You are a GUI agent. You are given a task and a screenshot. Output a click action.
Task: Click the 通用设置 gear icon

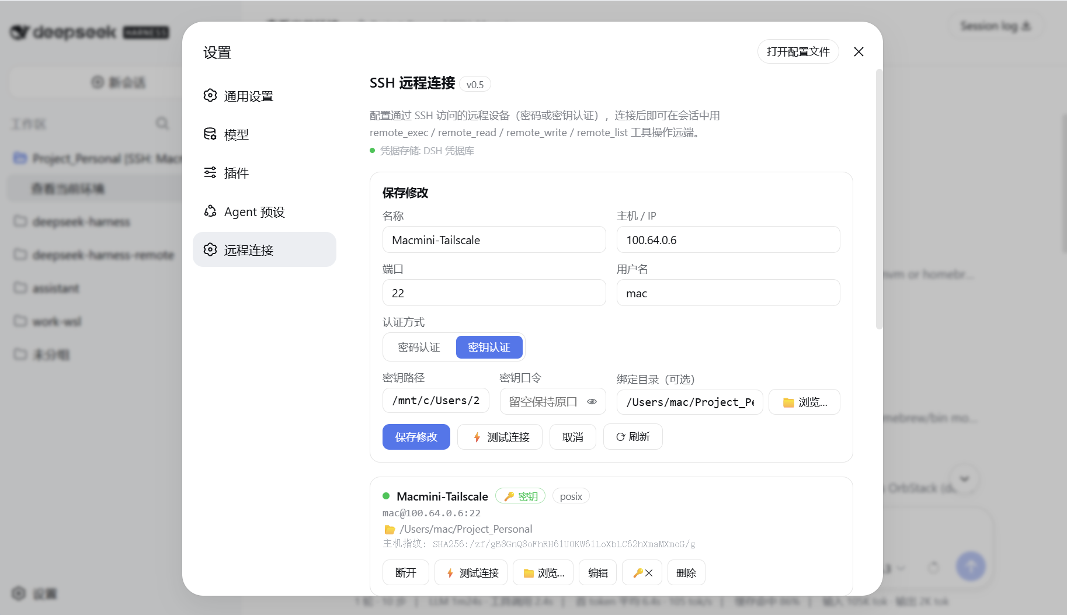210,95
